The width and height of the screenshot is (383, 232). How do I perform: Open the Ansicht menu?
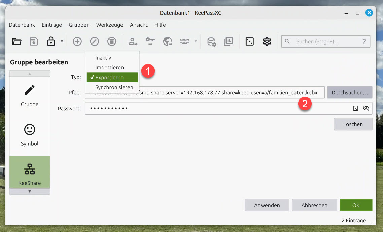point(139,25)
